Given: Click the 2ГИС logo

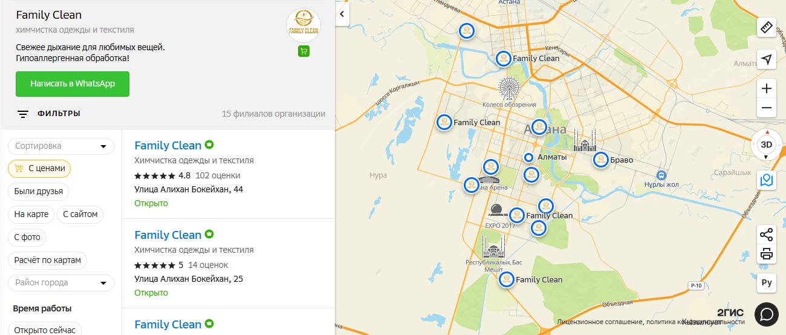Looking at the screenshot, I should tap(730, 313).
